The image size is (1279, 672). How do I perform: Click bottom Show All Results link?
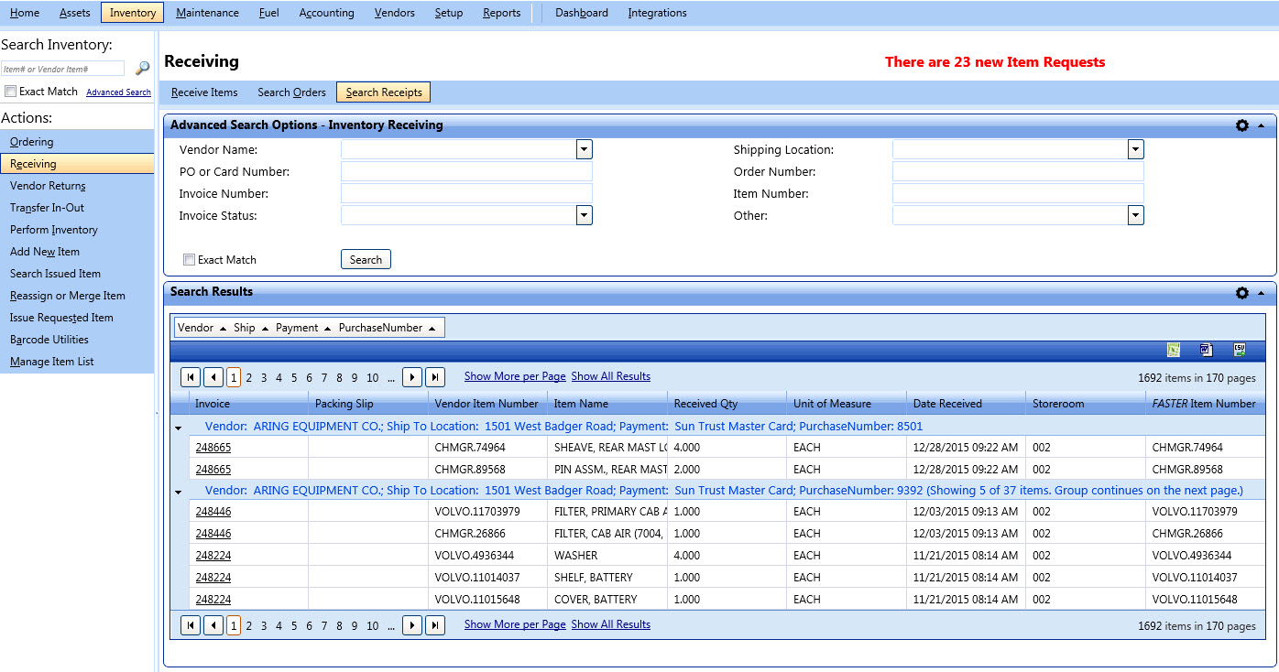(611, 624)
